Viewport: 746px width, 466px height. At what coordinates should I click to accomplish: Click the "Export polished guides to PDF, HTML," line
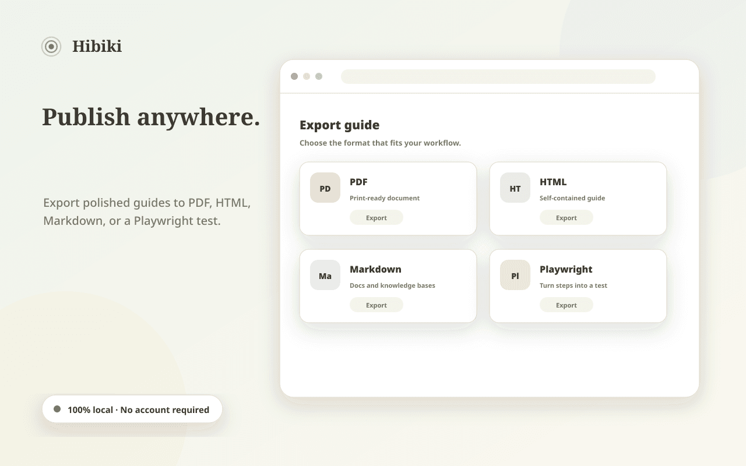(x=147, y=203)
